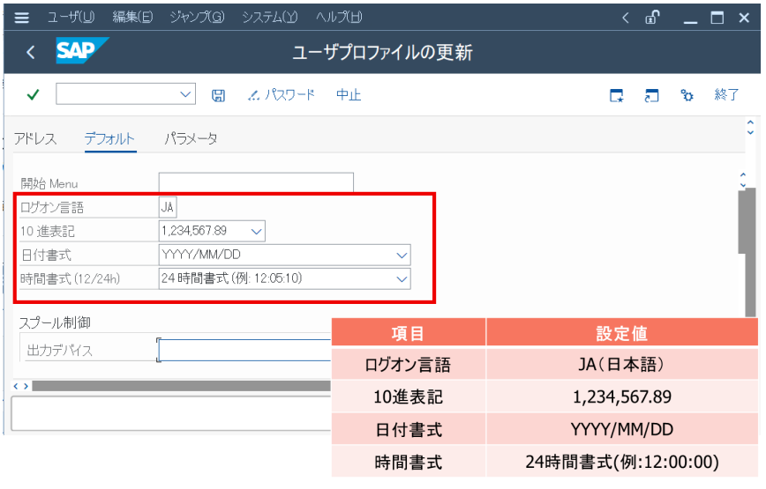Screen dimensions: 766x489
Task: Click the 終了 exit button
Action: pos(726,94)
